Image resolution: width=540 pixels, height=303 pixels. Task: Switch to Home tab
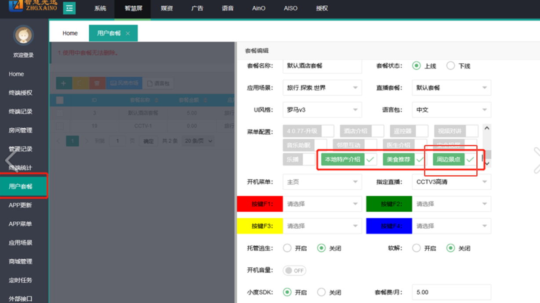70,33
